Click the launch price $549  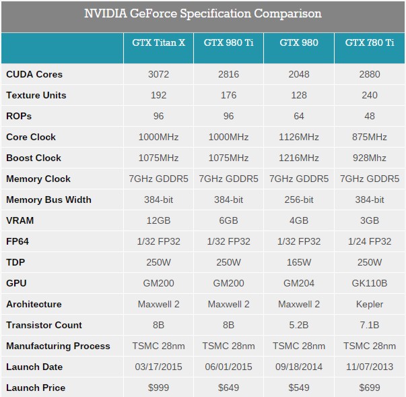pos(299,388)
